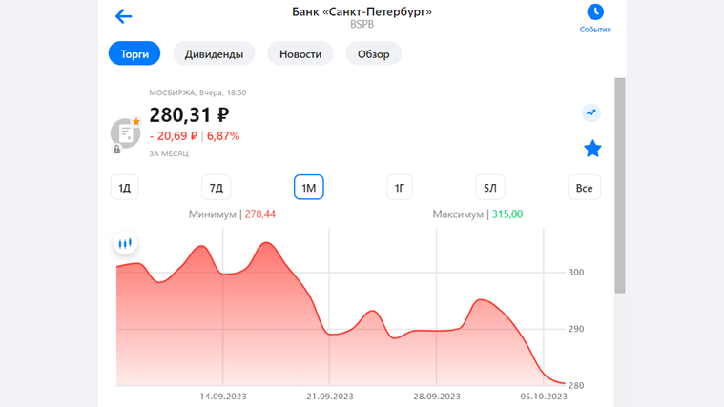Screen dimensions: 724x407
Task: Show the Все time range
Action: click(584, 188)
